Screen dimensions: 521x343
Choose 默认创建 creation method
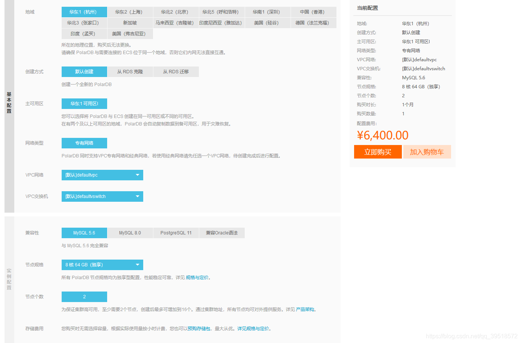coord(84,72)
